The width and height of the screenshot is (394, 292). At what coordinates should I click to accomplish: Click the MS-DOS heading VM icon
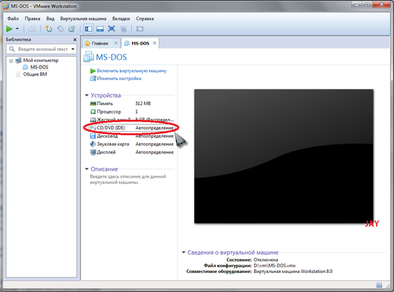coord(89,56)
